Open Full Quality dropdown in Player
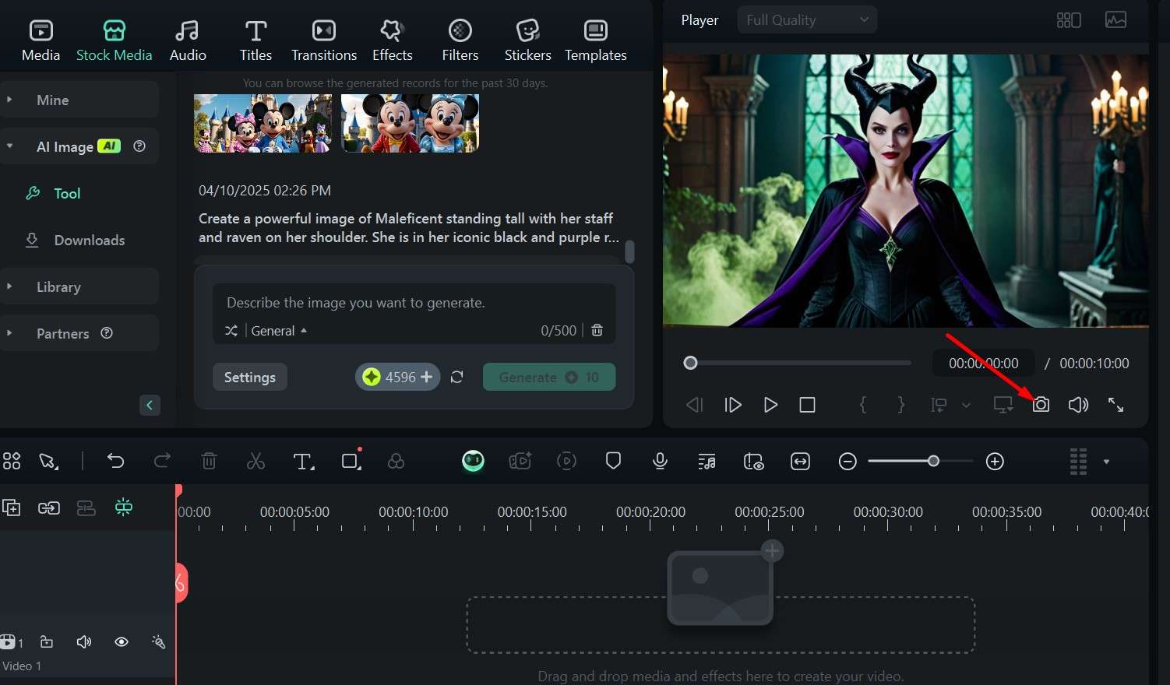 coord(807,19)
